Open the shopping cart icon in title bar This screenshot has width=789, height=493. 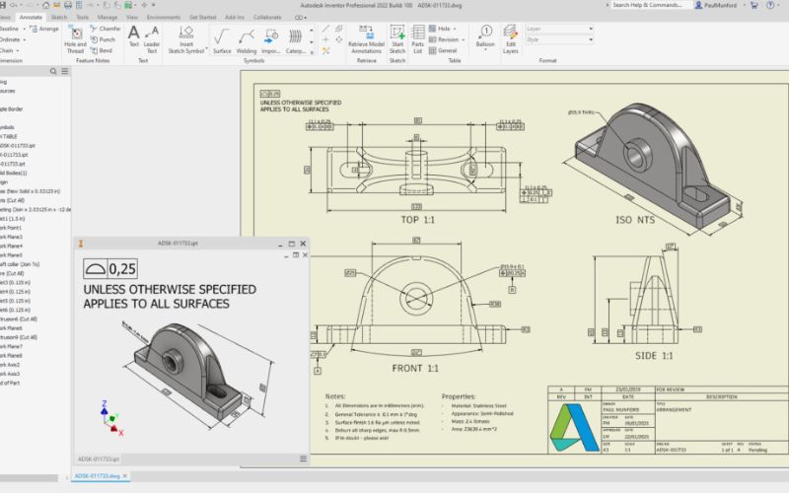(x=753, y=5)
